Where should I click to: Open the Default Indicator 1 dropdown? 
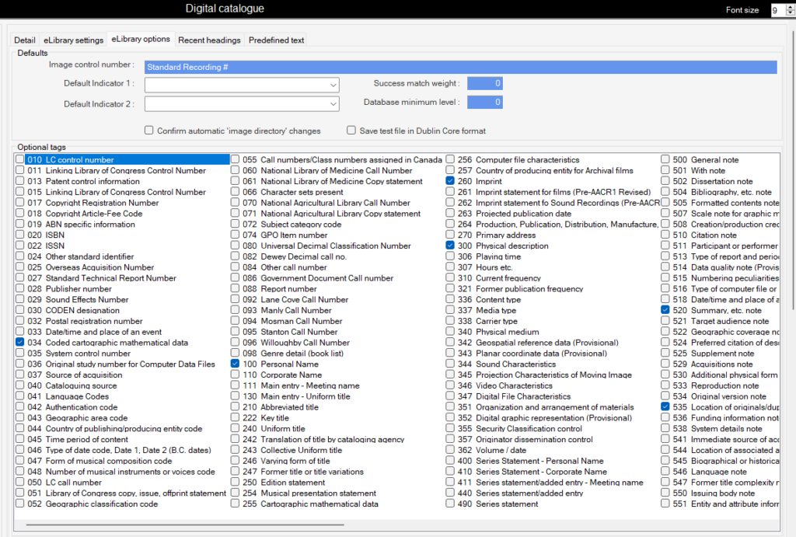[x=334, y=85]
